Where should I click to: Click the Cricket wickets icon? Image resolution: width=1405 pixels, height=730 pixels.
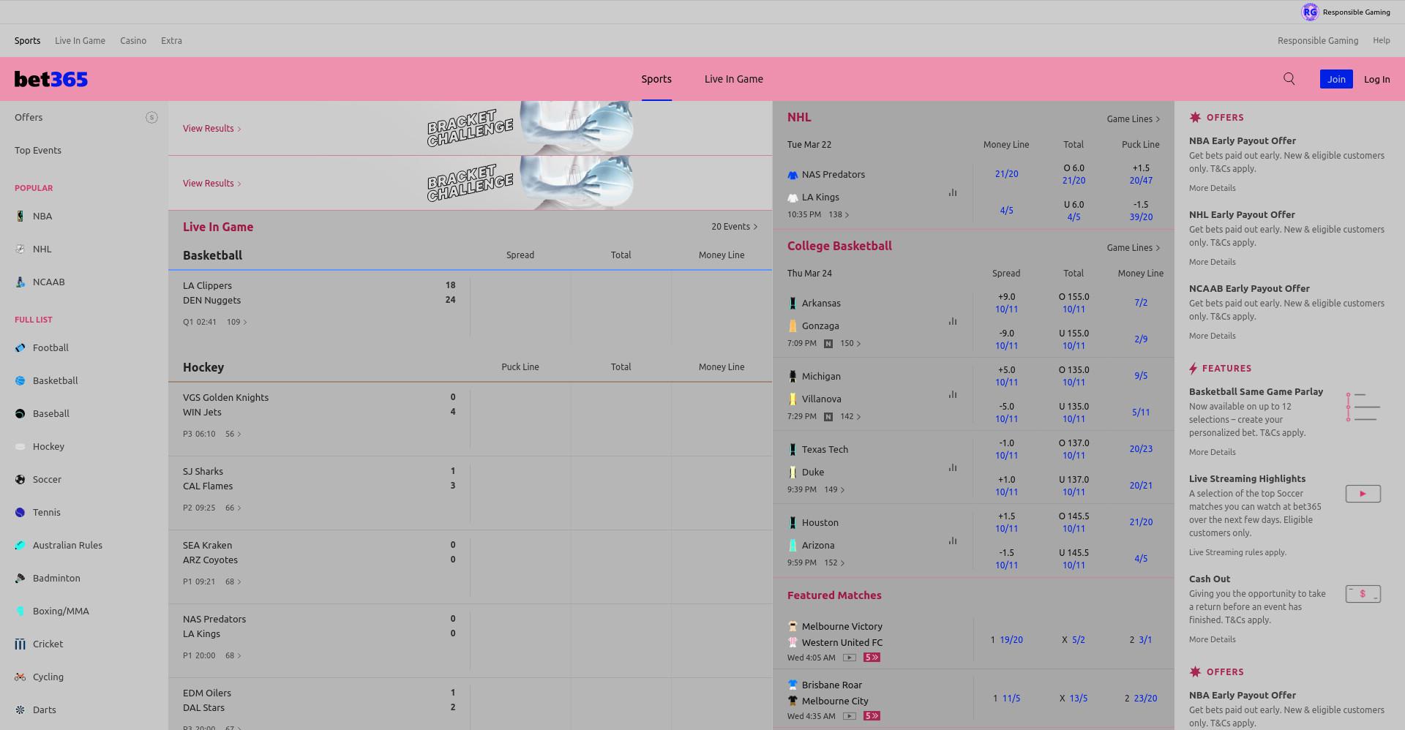(20, 644)
